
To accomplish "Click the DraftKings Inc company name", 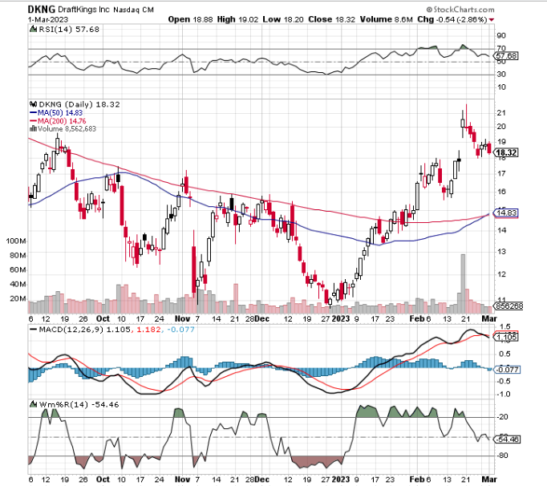I will tap(83, 10).
